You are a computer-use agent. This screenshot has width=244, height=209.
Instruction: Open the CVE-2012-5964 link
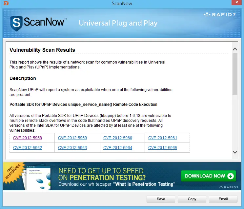(118, 148)
